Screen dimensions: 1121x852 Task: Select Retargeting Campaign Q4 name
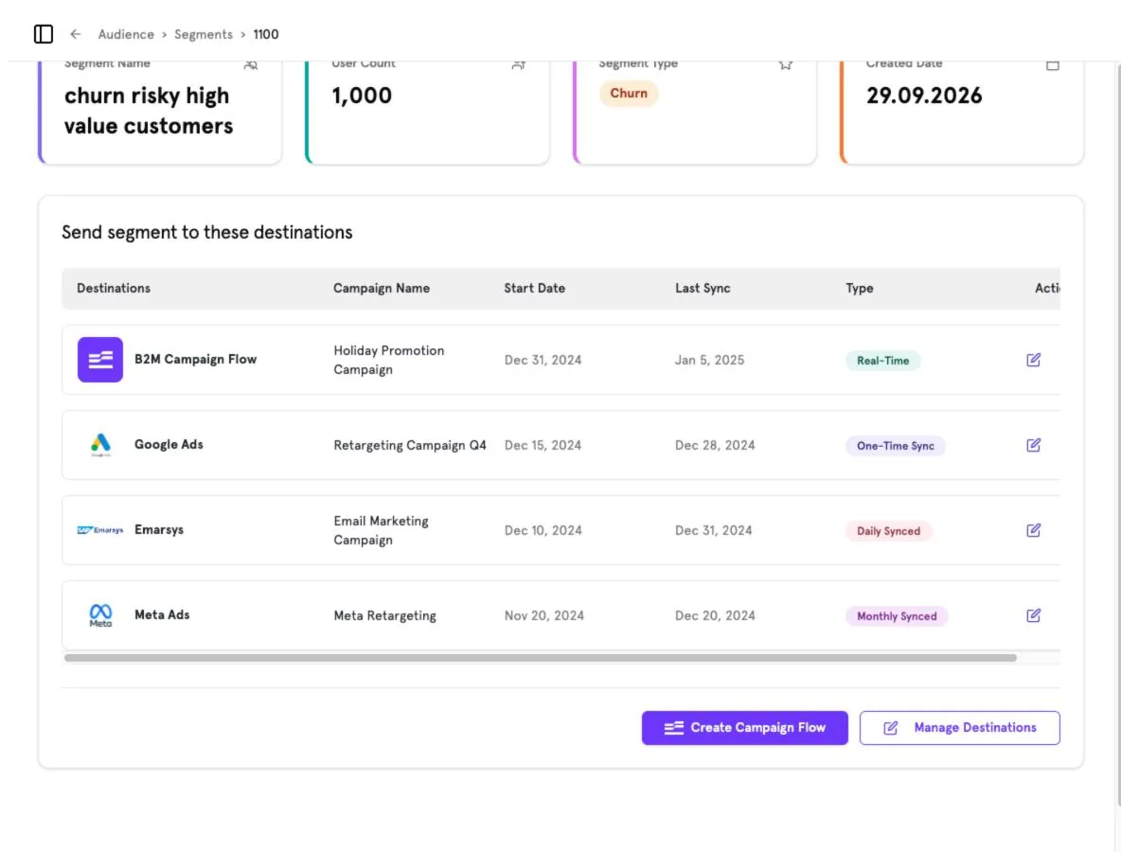click(410, 445)
